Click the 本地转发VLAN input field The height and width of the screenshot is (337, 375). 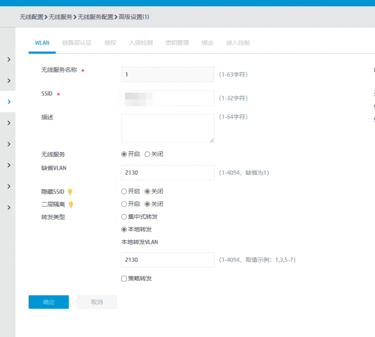point(167,260)
